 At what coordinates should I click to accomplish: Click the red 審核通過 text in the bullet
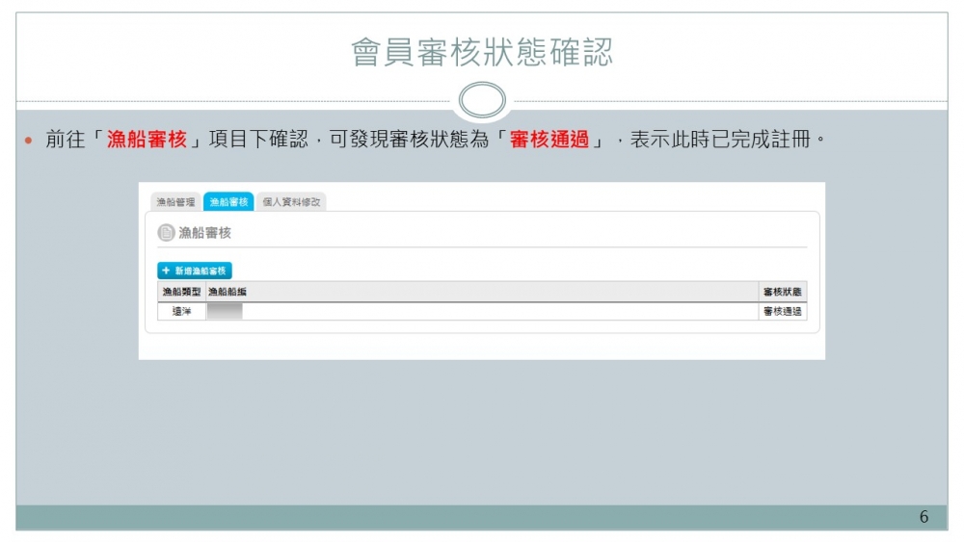coord(549,140)
